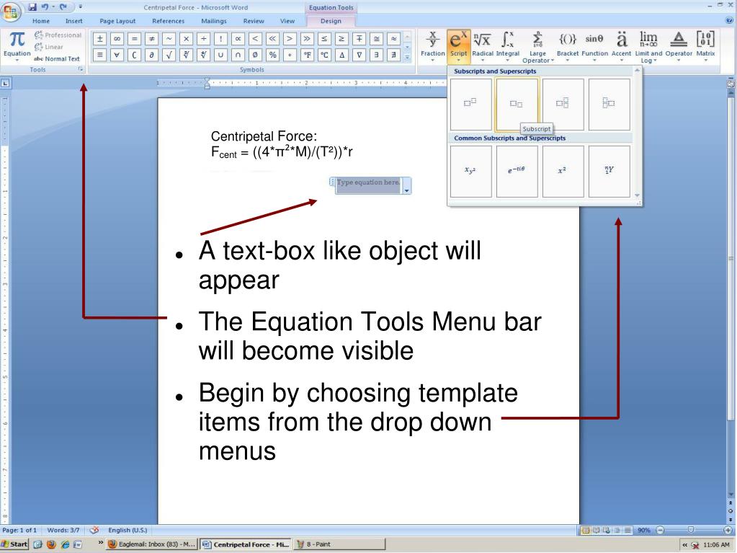Choose the Subscript template
This screenshot has width=737, height=553.
click(517, 105)
